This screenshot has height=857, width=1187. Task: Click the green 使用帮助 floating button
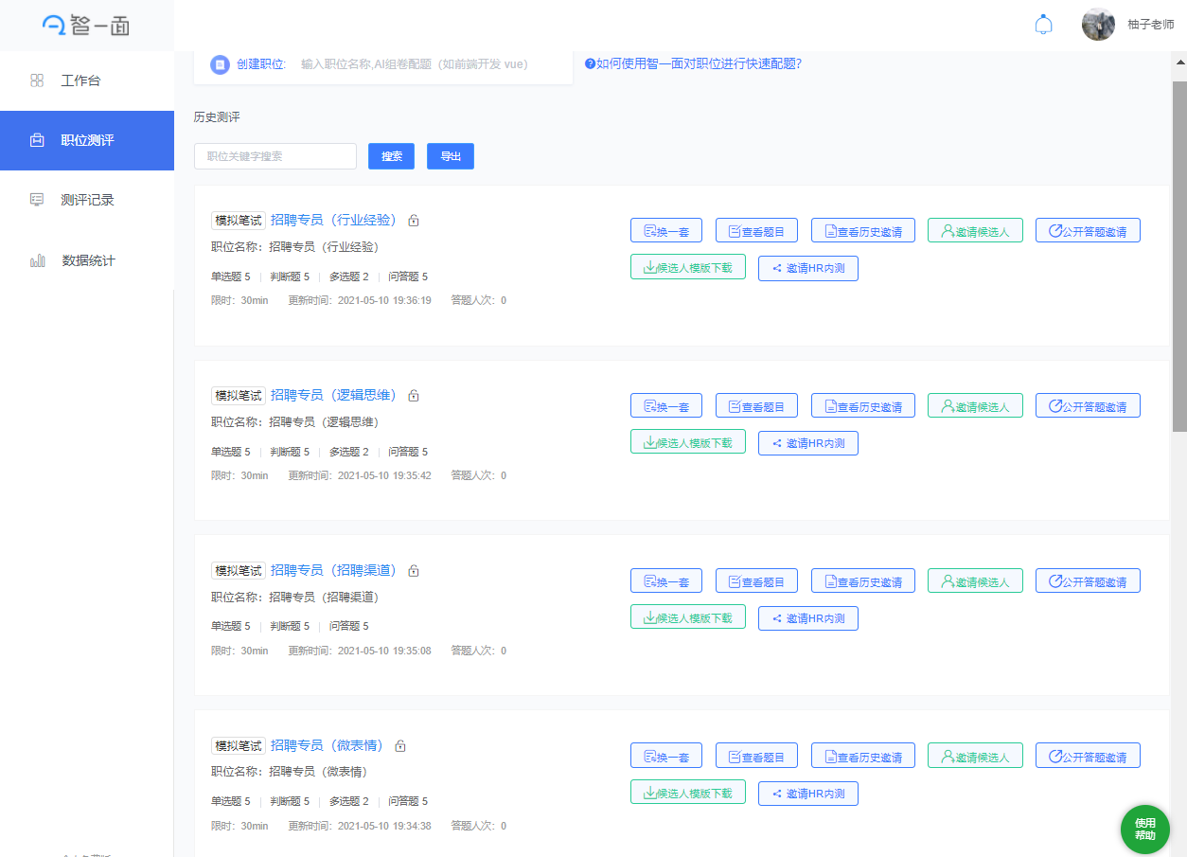(1144, 830)
